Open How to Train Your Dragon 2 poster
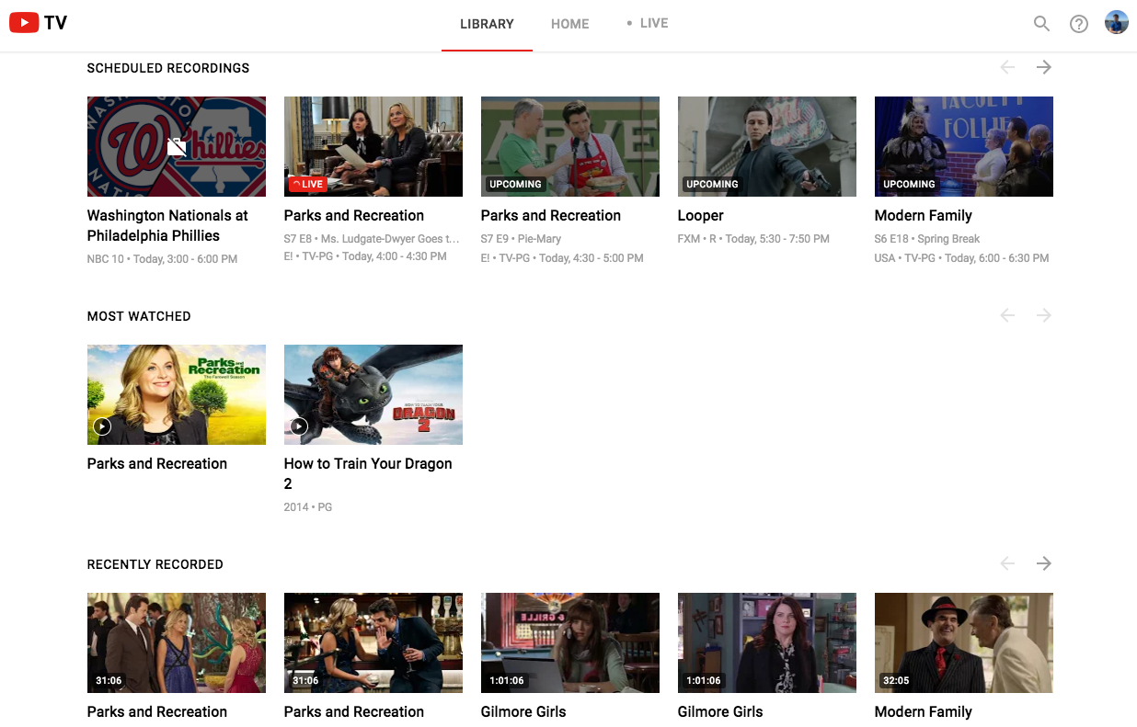 tap(373, 394)
